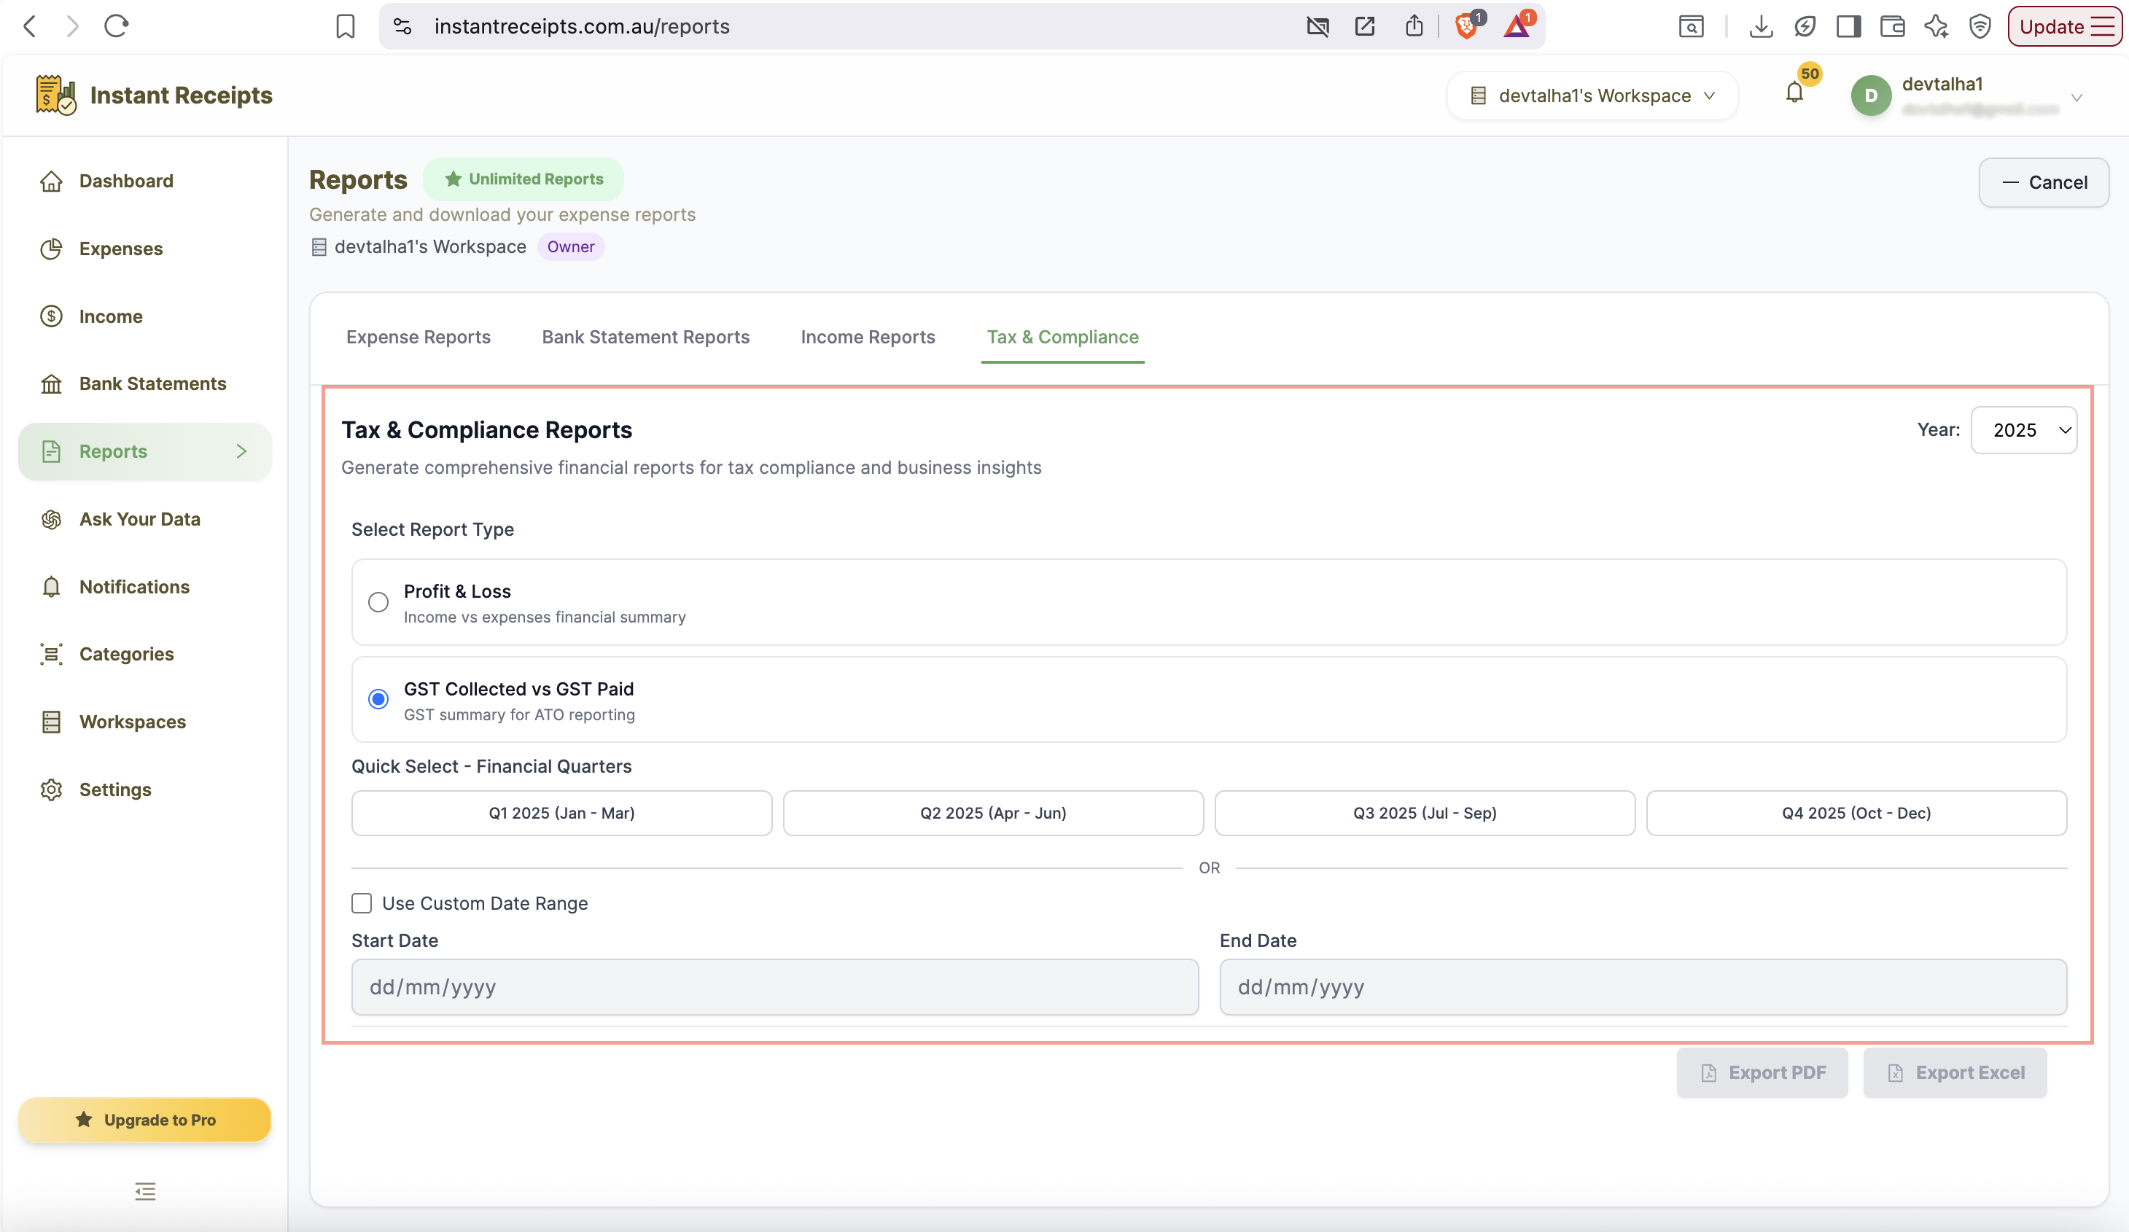Click the Cancel button

coord(2044,182)
